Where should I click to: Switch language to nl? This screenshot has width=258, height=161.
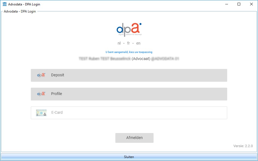point(119,43)
